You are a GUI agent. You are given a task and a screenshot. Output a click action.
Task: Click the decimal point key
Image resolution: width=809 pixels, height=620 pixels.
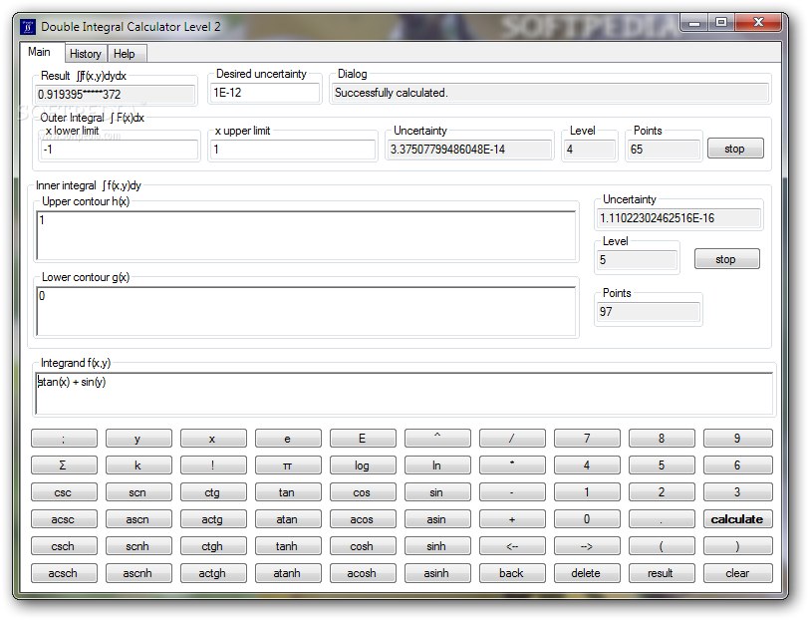(661, 518)
